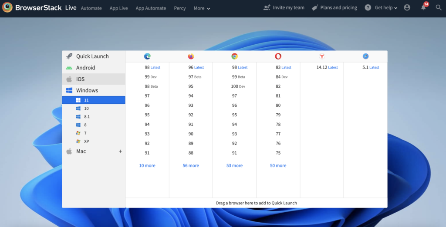Select Windows 10 in sidebar

[94, 108]
